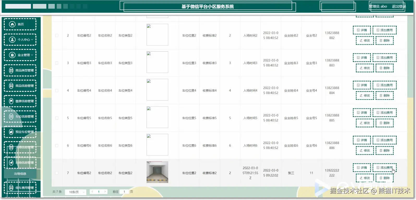Open the 车位信息管理 menu item

(x=20, y=116)
